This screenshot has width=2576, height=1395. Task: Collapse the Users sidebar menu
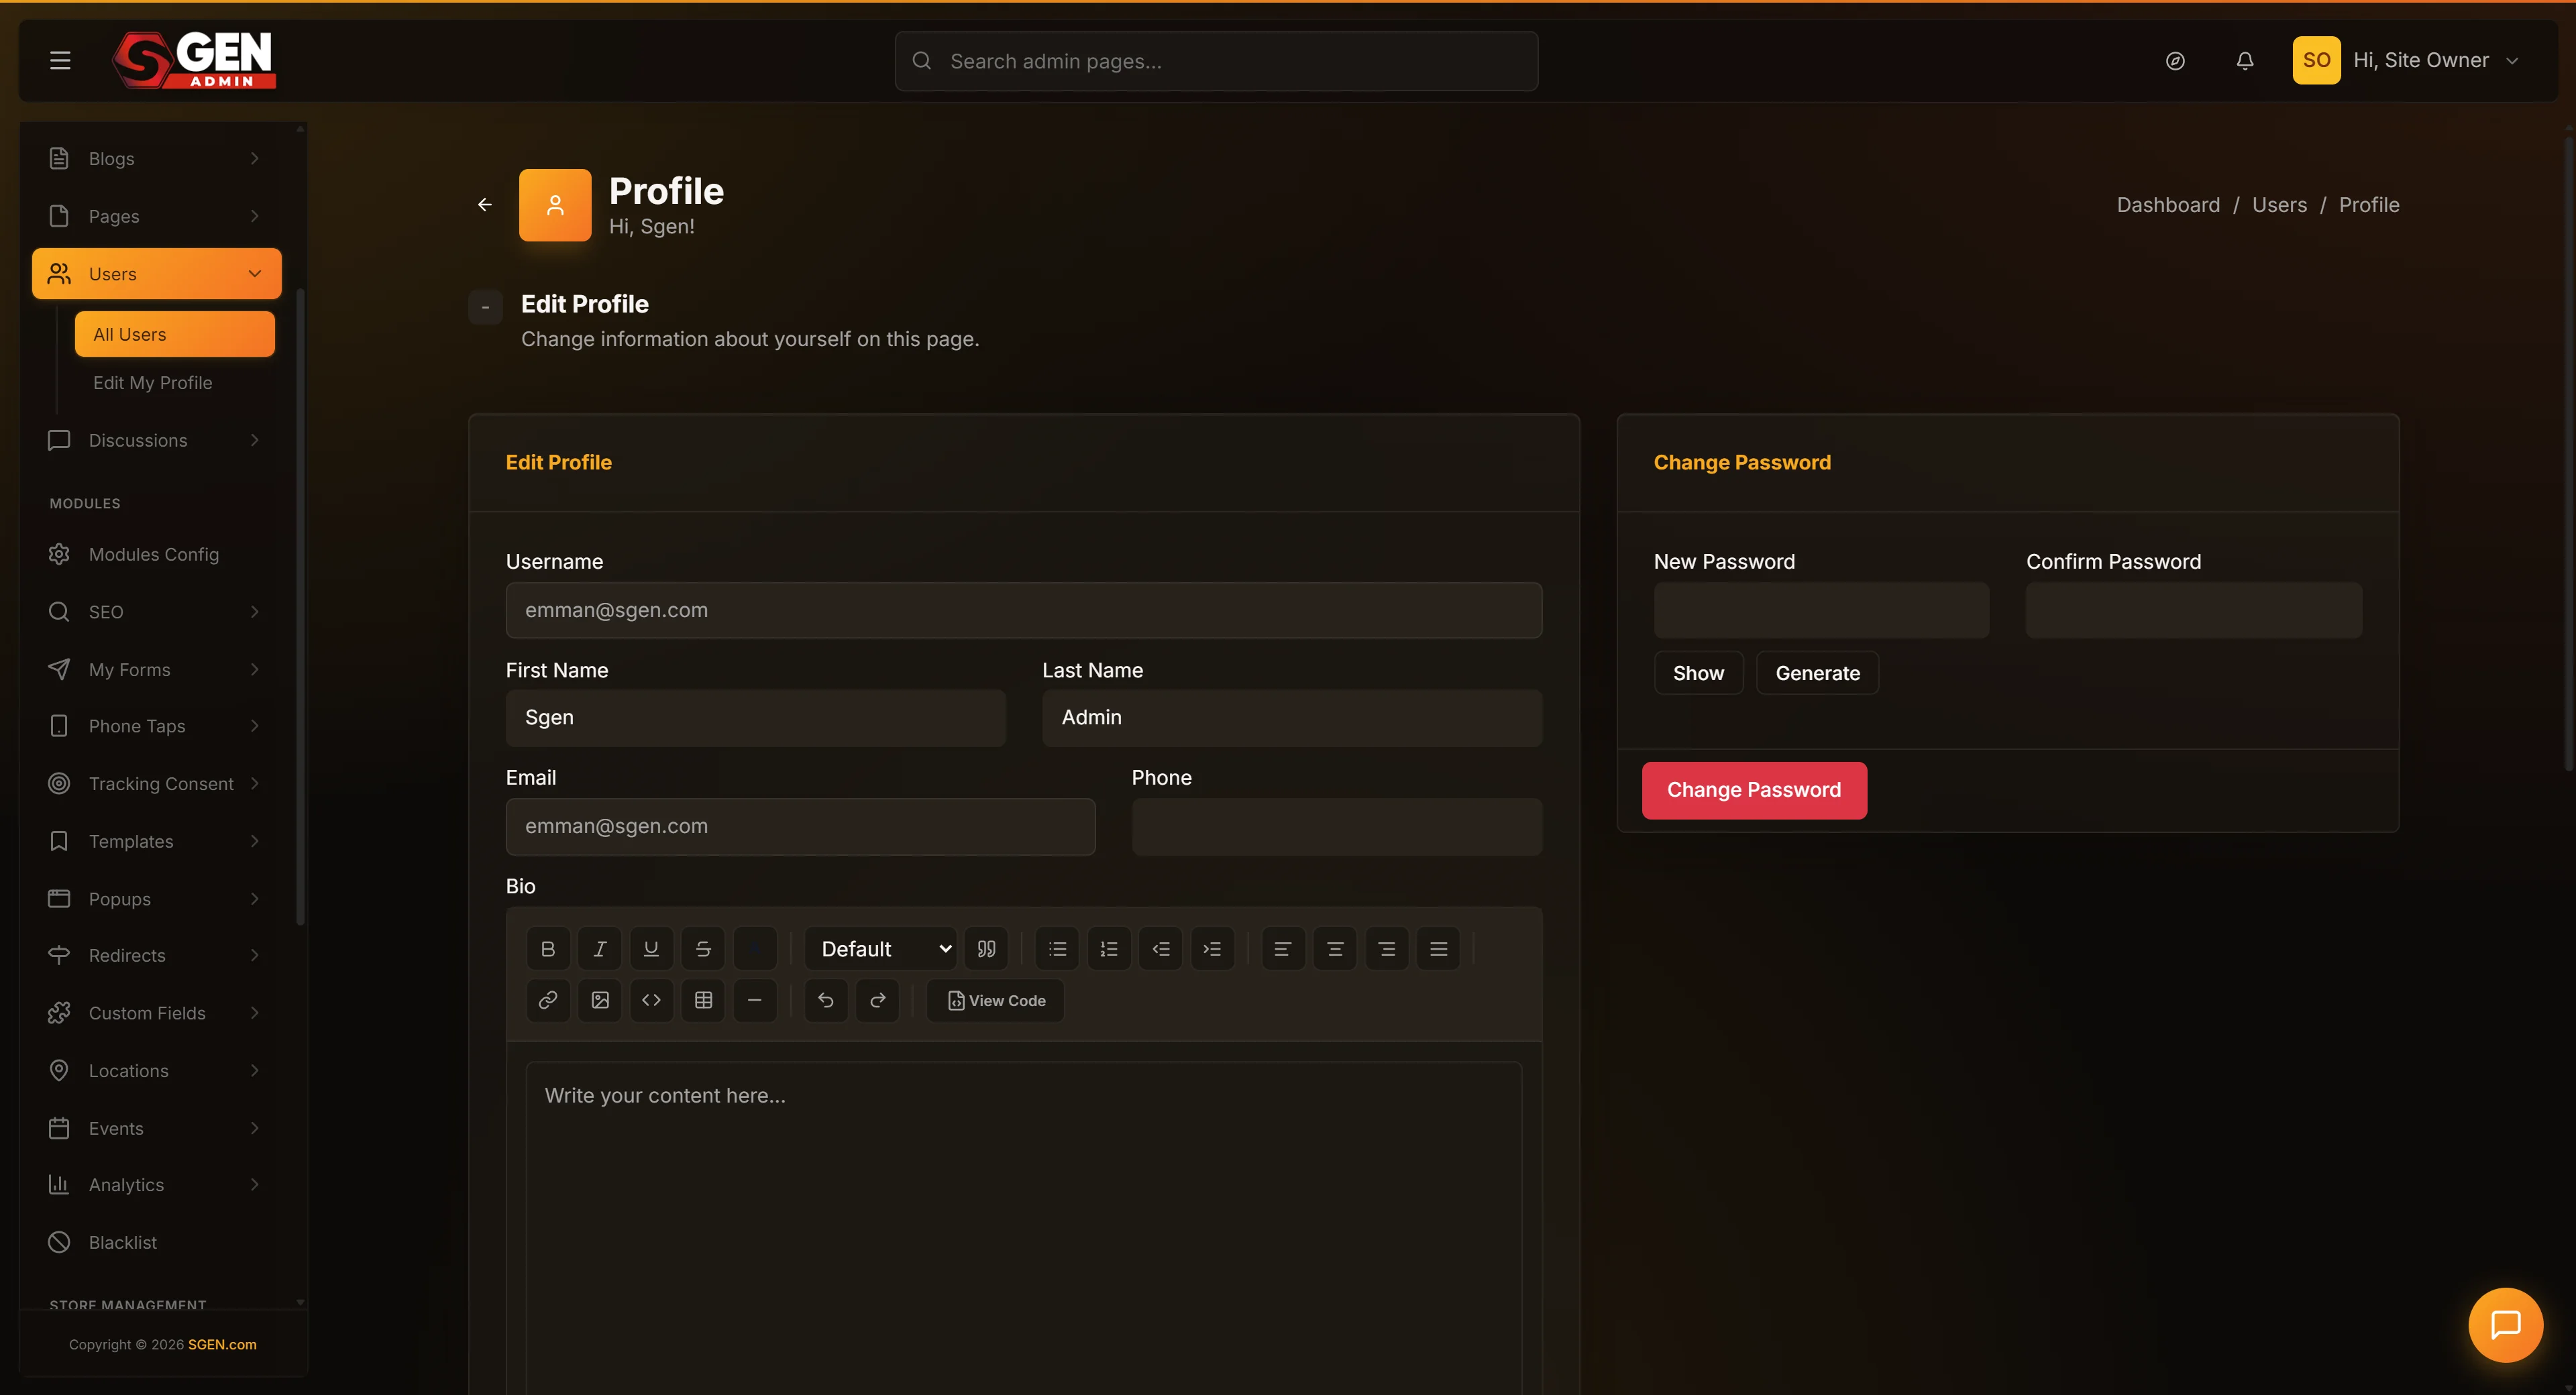click(x=157, y=274)
